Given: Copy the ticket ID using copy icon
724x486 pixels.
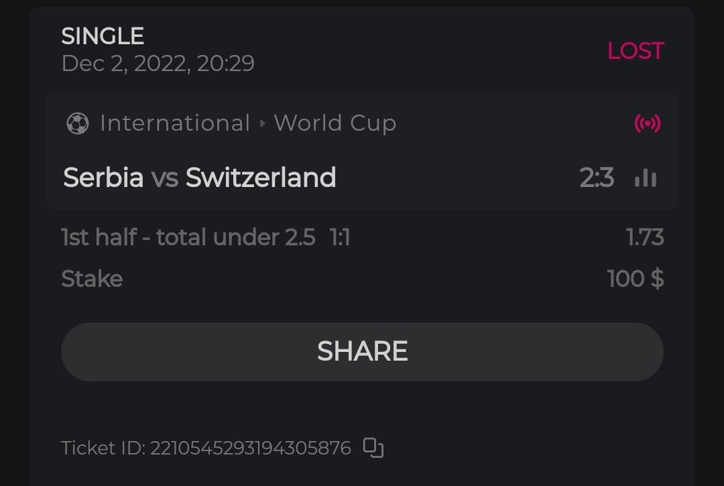Looking at the screenshot, I should pos(373,448).
